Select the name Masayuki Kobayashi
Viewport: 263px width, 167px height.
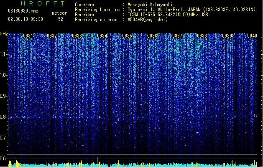150,5
